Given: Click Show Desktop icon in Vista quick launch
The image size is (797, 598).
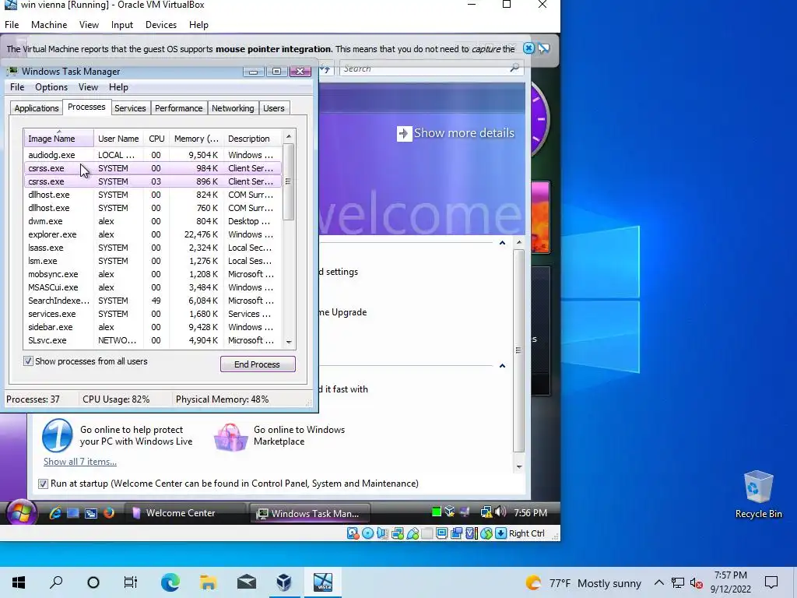Looking at the screenshot, I should 72,513.
